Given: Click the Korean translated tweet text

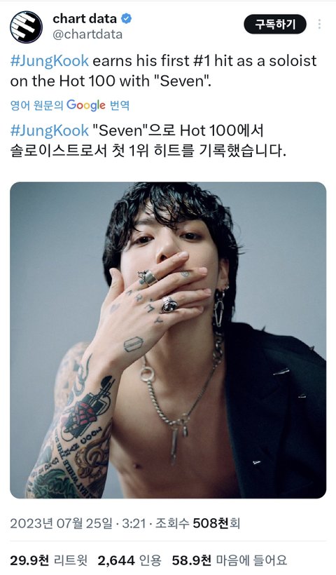Looking at the screenshot, I should [x=148, y=140].
